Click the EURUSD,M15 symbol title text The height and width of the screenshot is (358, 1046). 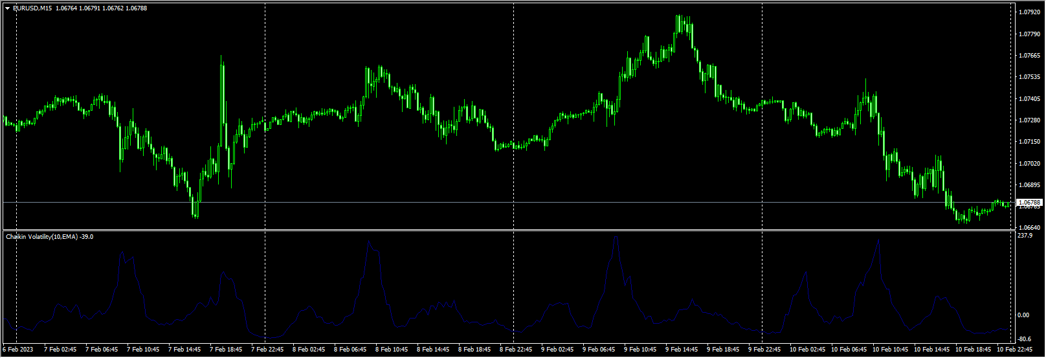(32, 8)
